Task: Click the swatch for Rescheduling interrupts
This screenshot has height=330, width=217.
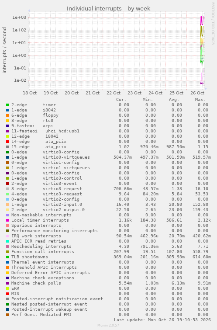Action: 7,247
